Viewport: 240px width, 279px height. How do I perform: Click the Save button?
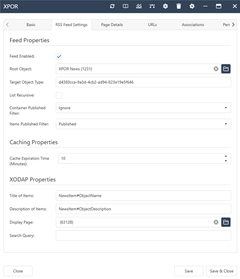pos(189,271)
